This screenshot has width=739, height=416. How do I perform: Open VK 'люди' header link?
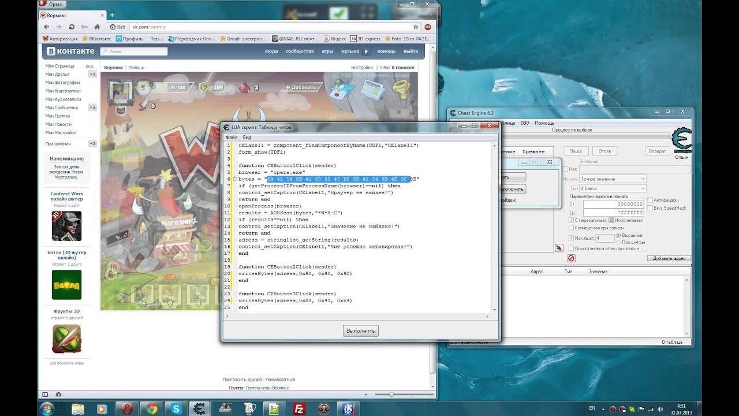pyautogui.click(x=271, y=51)
